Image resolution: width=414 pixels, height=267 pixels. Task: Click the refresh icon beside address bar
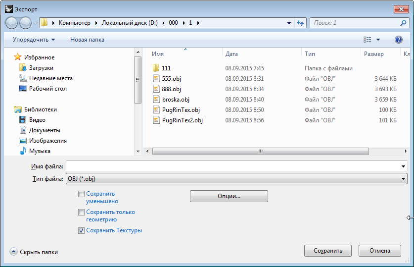pyautogui.click(x=300, y=23)
